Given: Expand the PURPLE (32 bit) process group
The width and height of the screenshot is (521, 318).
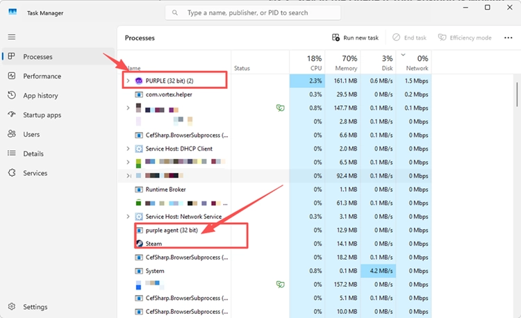Looking at the screenshot, I should pos(128,81).
